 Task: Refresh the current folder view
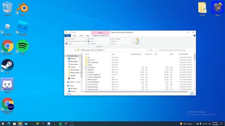click(151, 50)
